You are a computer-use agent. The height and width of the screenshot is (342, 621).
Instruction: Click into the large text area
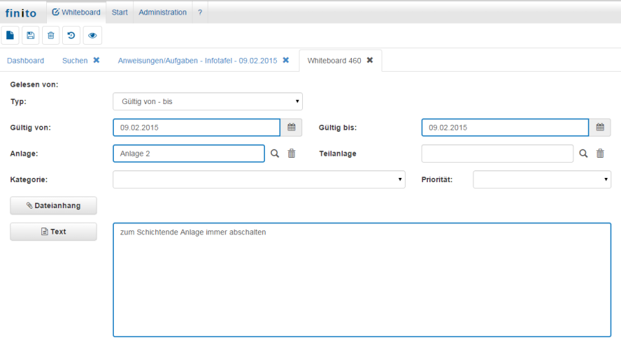362,279
